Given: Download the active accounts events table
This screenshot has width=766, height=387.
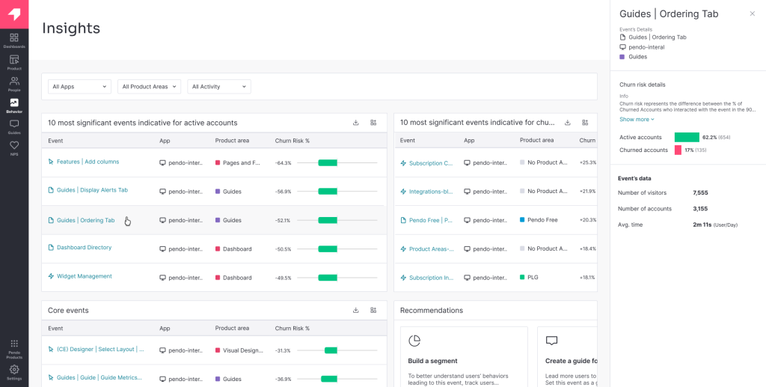Looking at the screenshot, I should (x=355, y=123).
